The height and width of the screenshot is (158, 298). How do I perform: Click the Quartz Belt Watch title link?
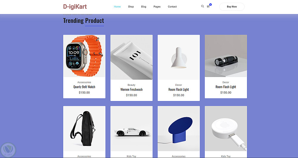(84, 87)
